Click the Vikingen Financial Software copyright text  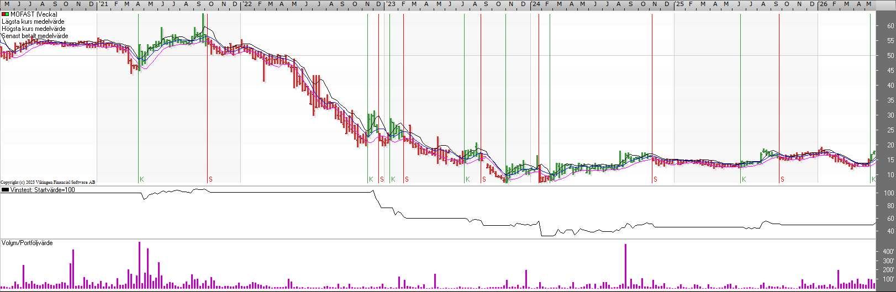[x=48, y=182]
